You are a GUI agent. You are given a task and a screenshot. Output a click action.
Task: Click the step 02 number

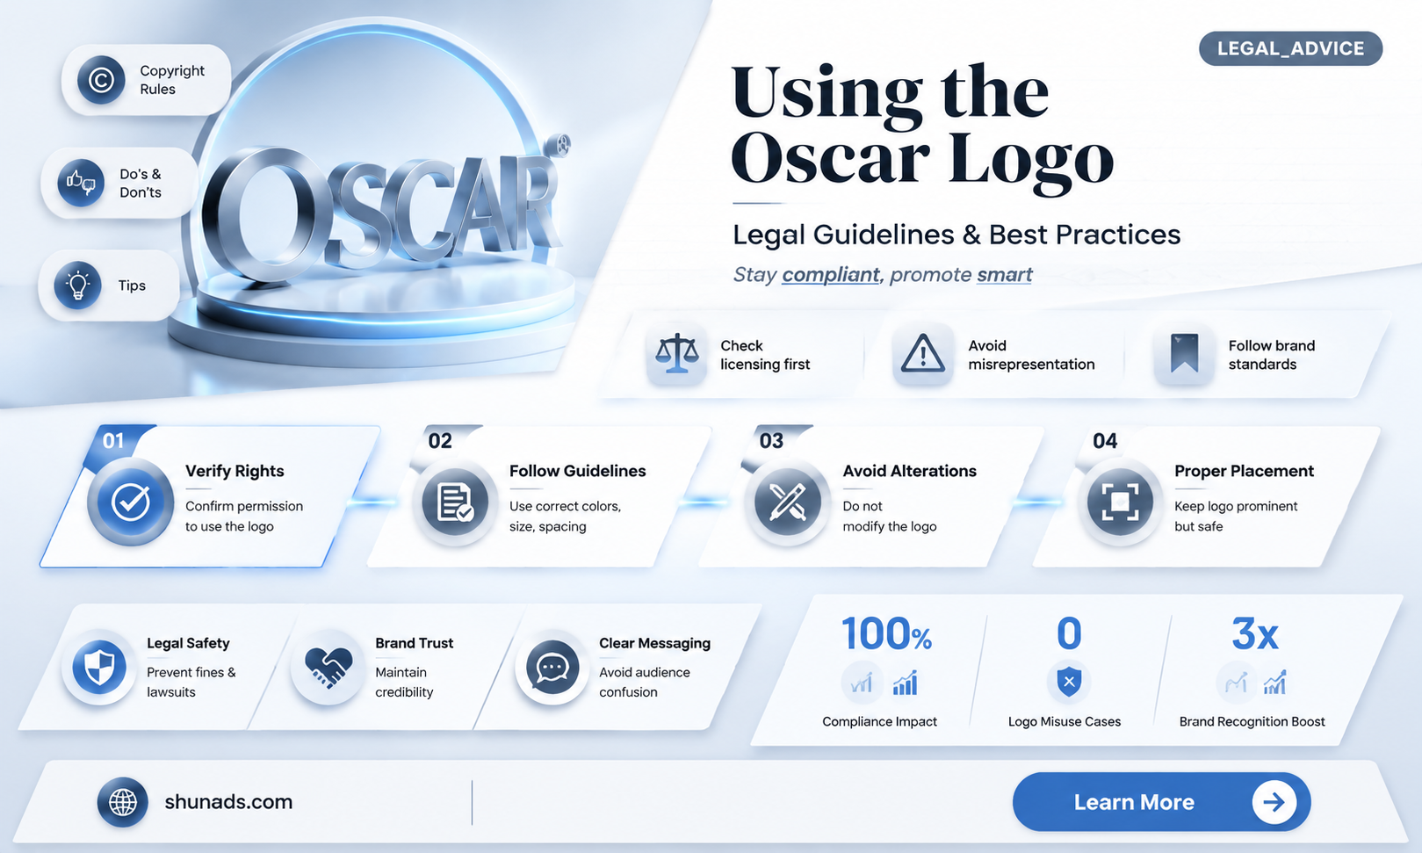440,441
